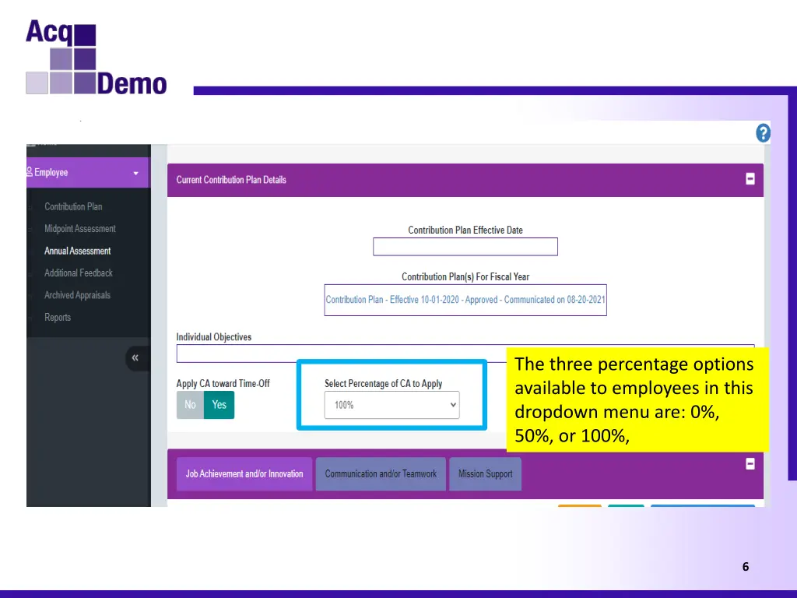The width and height of the screenshot is (797, 598).
Task: Open the Contribution Plan Effective 10-01-2020 link
Action: coord(465,300)
